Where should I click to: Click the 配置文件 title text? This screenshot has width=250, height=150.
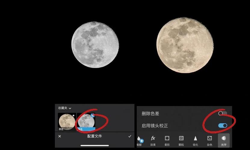click(94, 136)
